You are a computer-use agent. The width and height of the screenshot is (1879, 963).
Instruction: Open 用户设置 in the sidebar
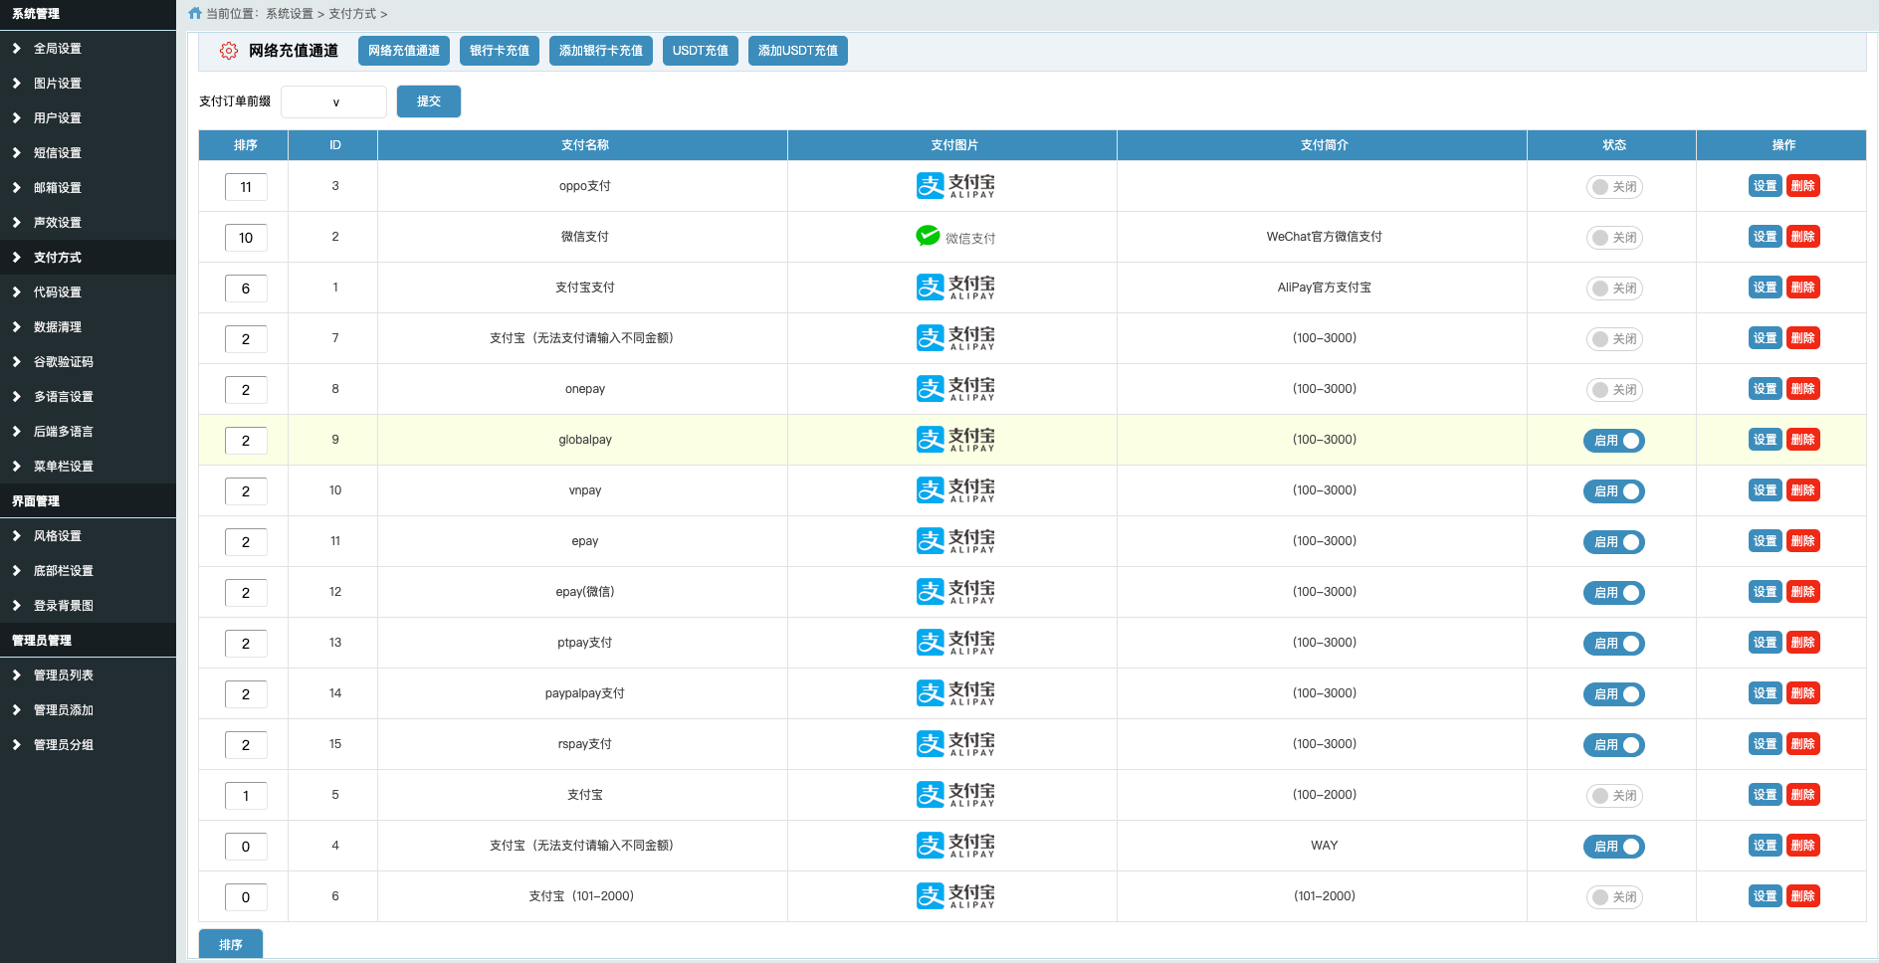[88, 118]
